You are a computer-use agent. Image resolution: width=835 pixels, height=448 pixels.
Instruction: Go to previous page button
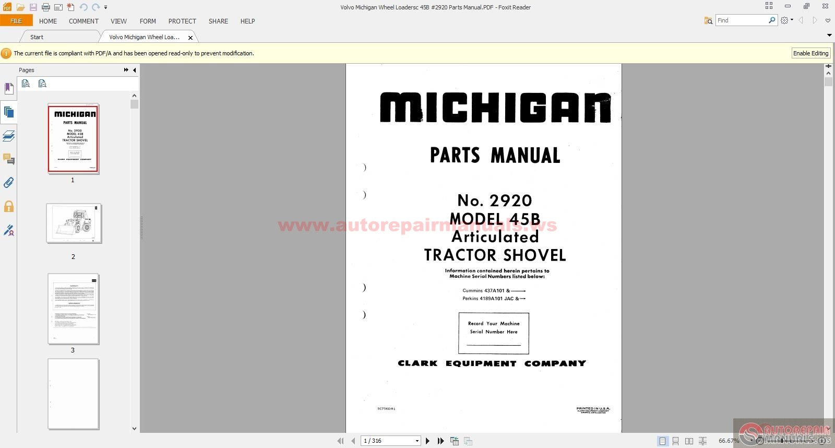point(353,441)
